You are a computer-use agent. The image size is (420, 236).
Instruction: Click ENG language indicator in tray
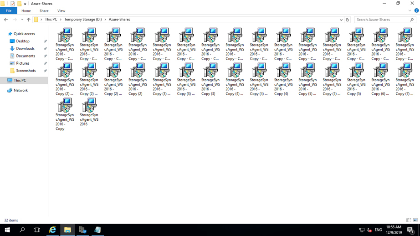point(378,230)
